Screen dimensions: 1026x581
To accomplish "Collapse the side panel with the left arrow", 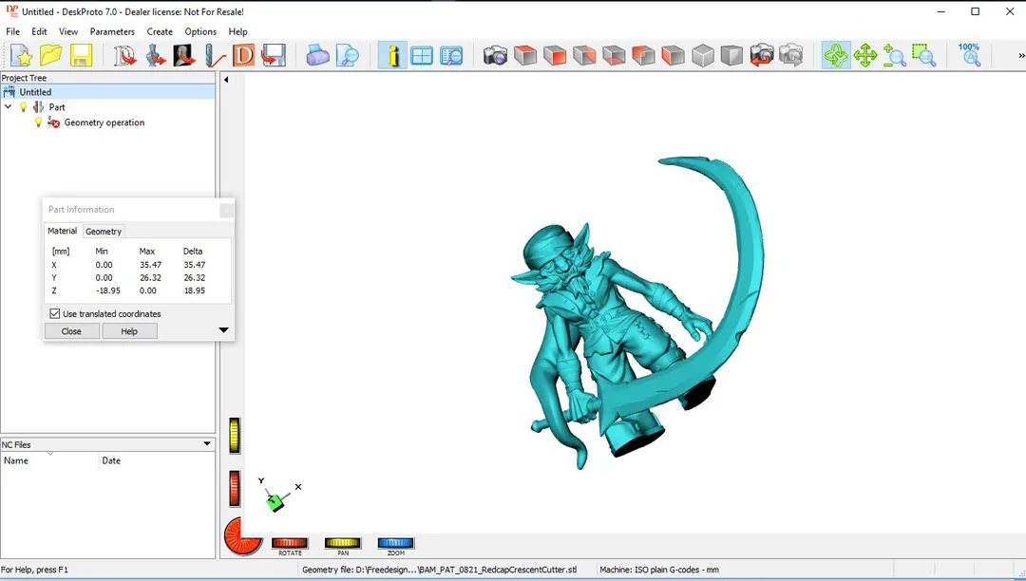I will click(226, 80).
